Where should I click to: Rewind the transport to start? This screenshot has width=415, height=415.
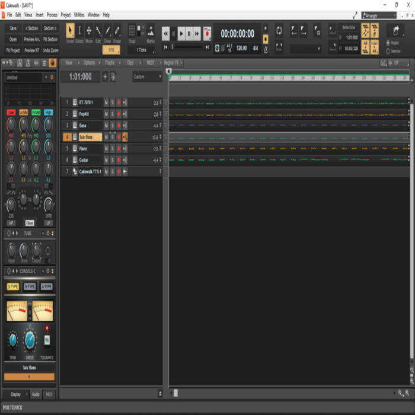click(165, 47)
